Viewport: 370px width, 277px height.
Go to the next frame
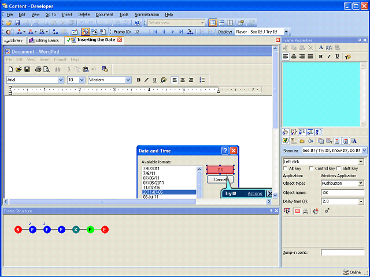(172, 32)
